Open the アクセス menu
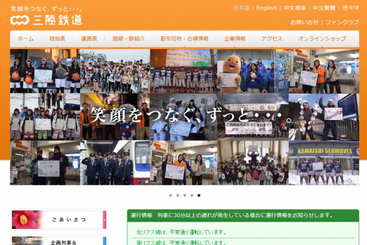Viewport: 367px width, 245px height. point(272,39)
